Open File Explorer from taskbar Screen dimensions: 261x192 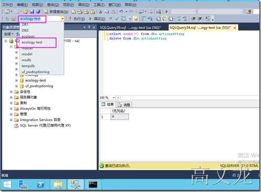coord(58,184)
